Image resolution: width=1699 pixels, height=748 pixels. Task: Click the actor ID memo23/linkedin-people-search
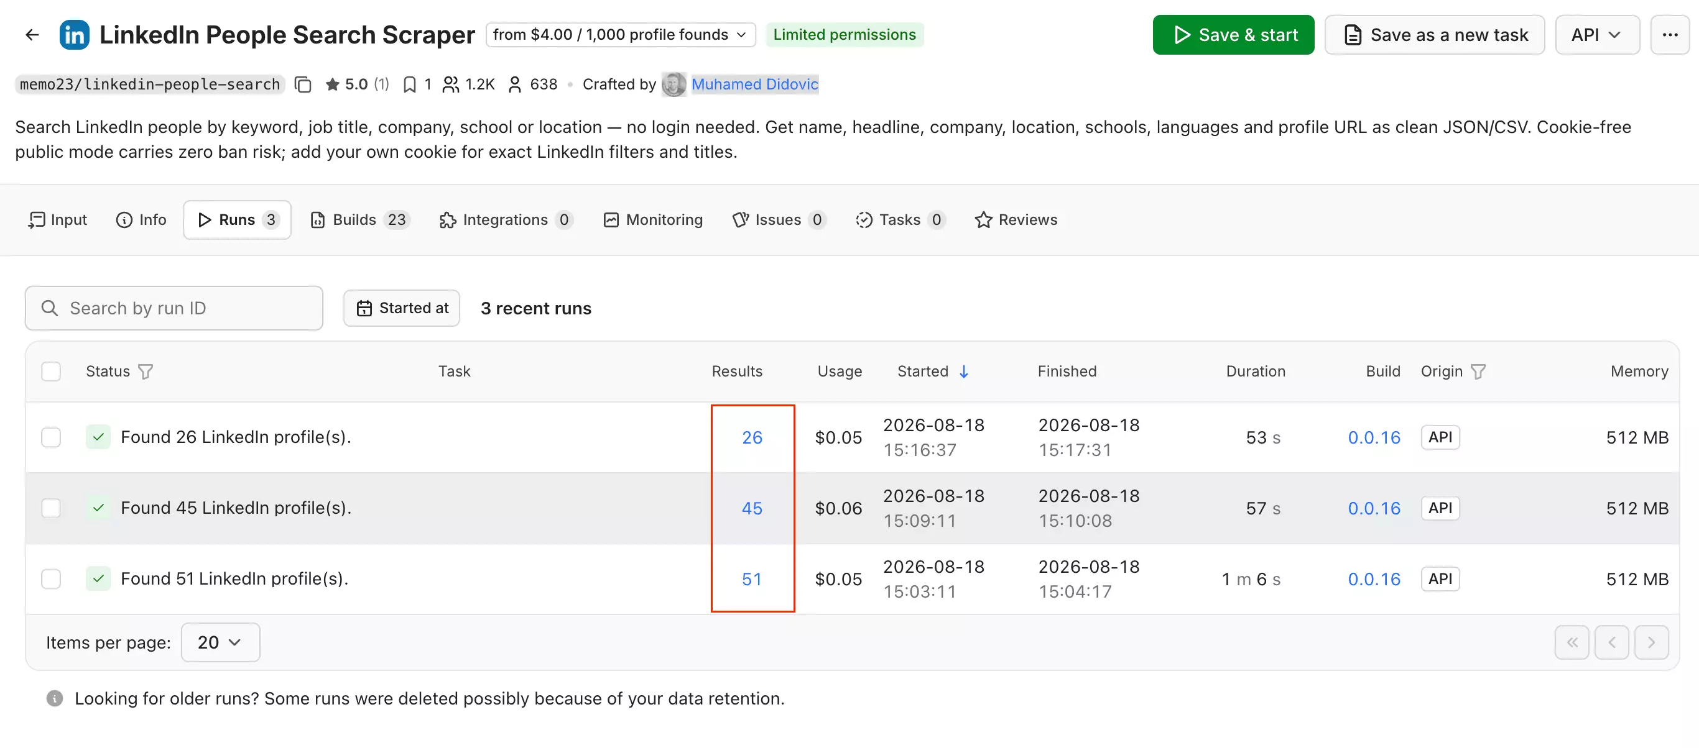pos(150,84)
